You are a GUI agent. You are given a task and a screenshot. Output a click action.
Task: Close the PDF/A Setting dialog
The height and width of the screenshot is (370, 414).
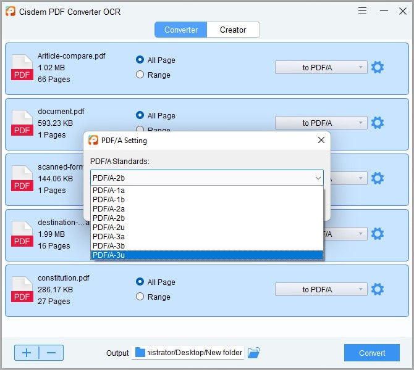click(321, 140)
